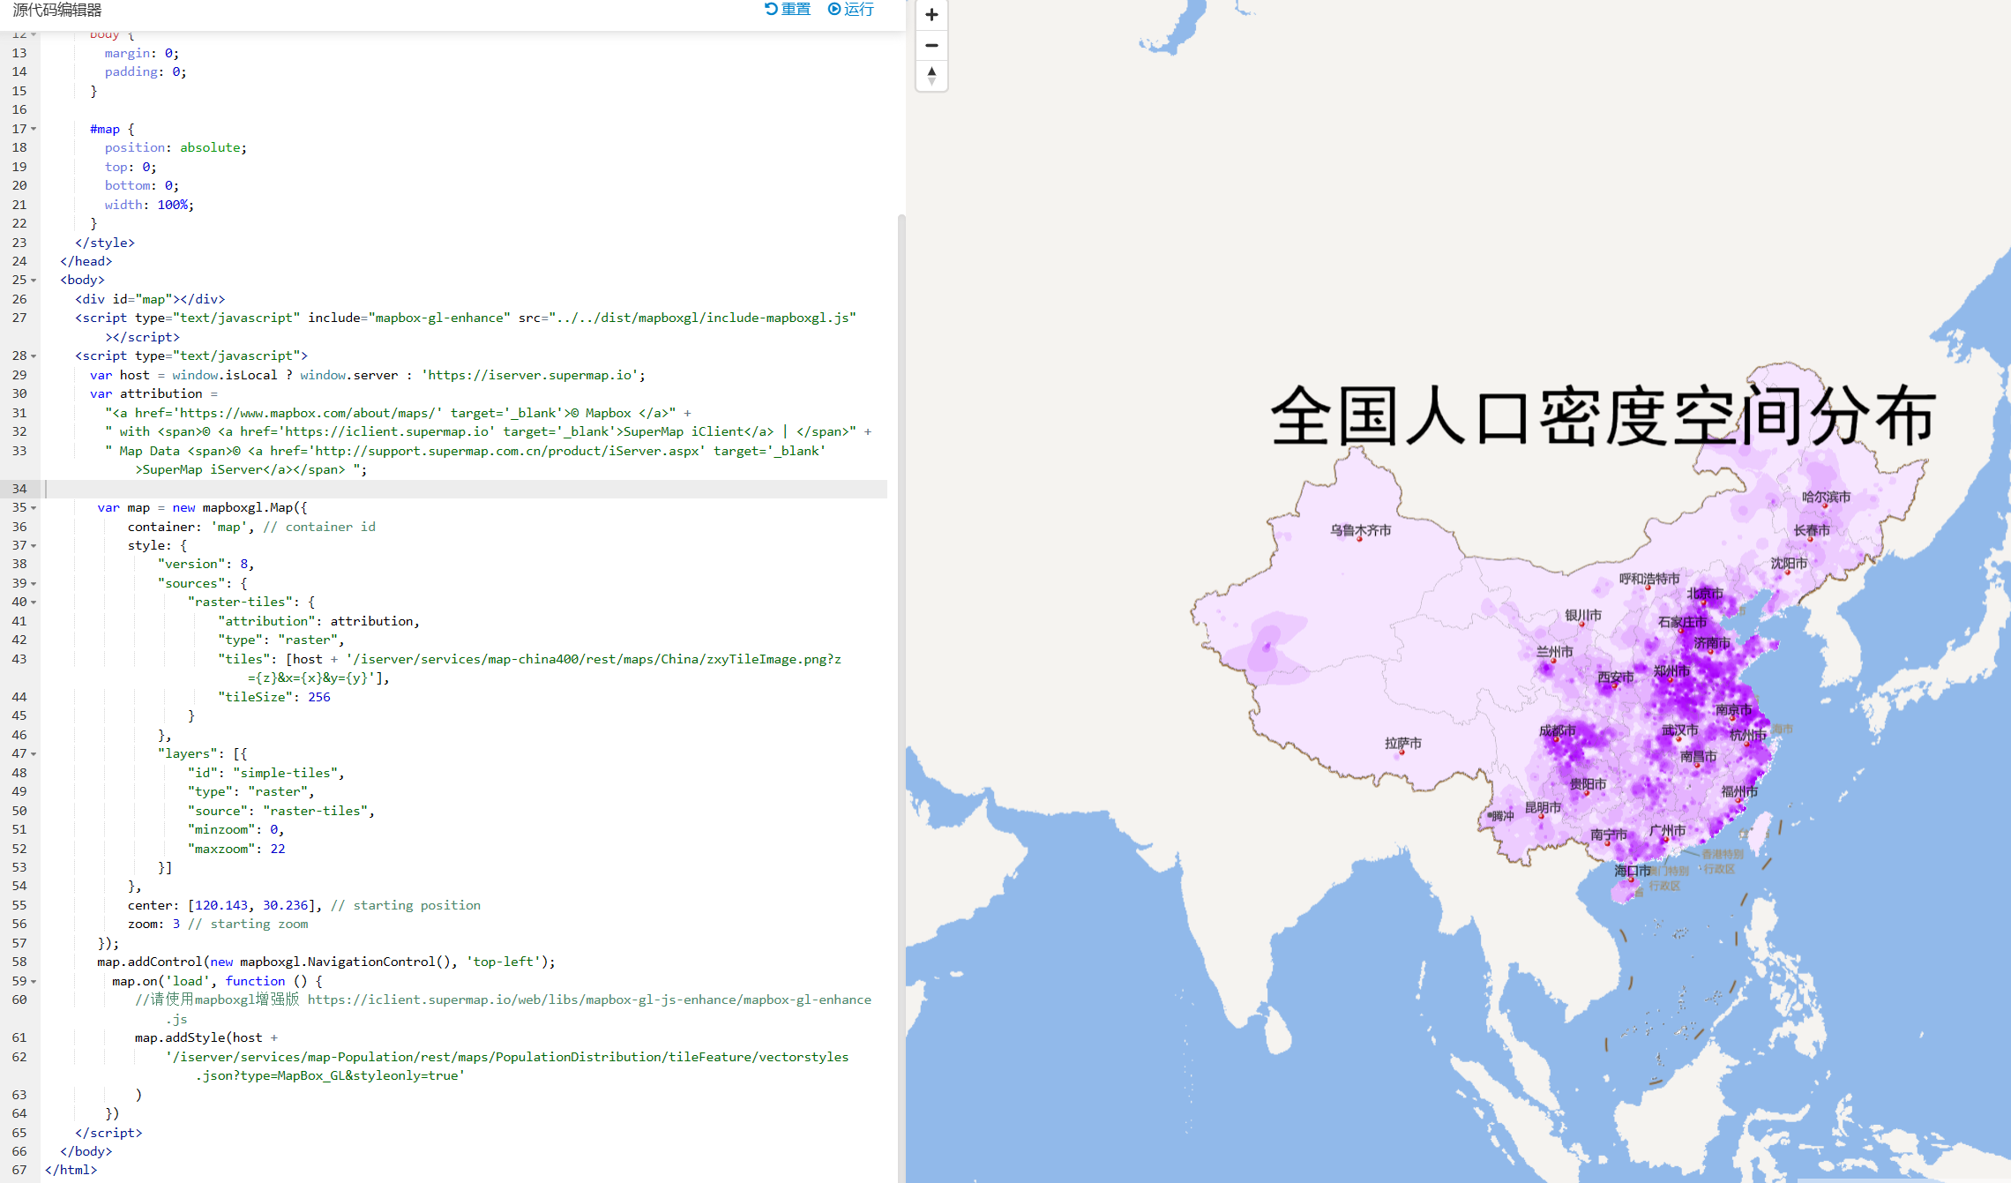The width and height of the screenshot is (2011, 1183).
Task: Collapse the body style block at line 12
Action: tap(33, 34)
